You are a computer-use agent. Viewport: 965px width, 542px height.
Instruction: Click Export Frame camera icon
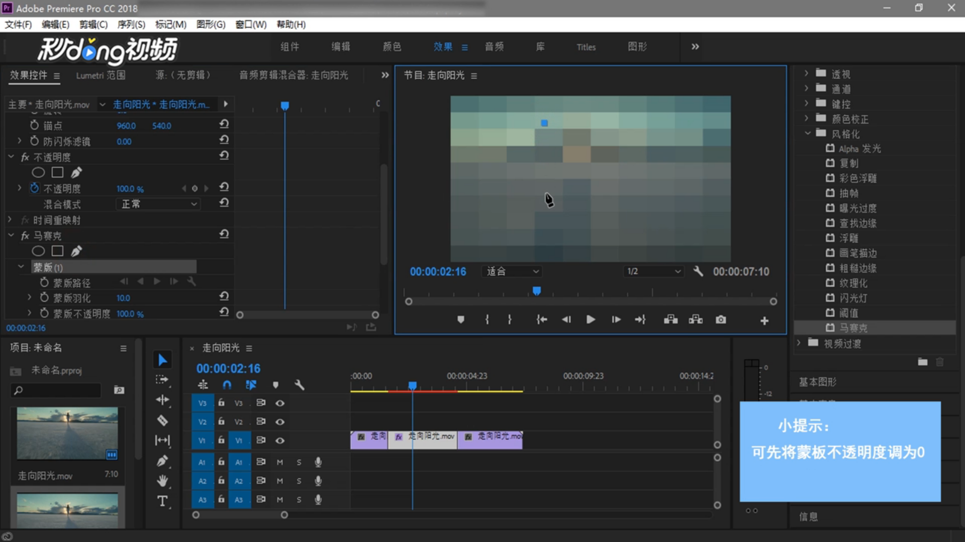(721, 320)
